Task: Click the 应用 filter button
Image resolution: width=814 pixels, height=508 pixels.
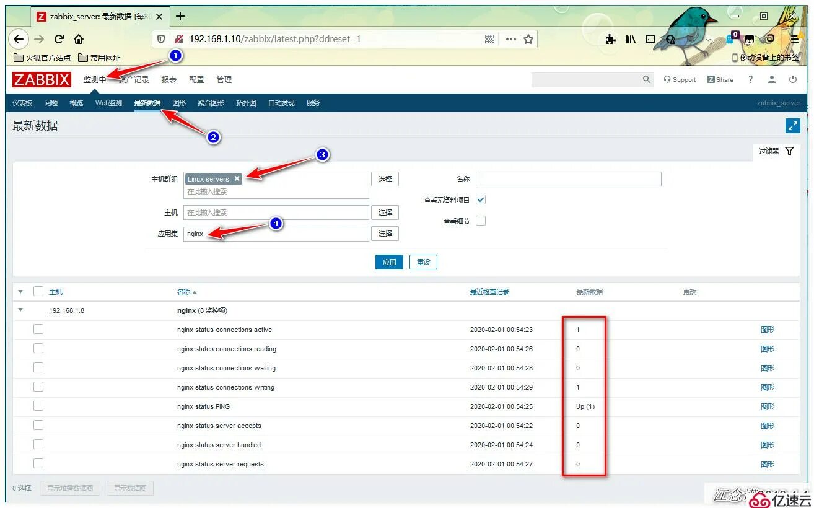Action: point(389,262)
